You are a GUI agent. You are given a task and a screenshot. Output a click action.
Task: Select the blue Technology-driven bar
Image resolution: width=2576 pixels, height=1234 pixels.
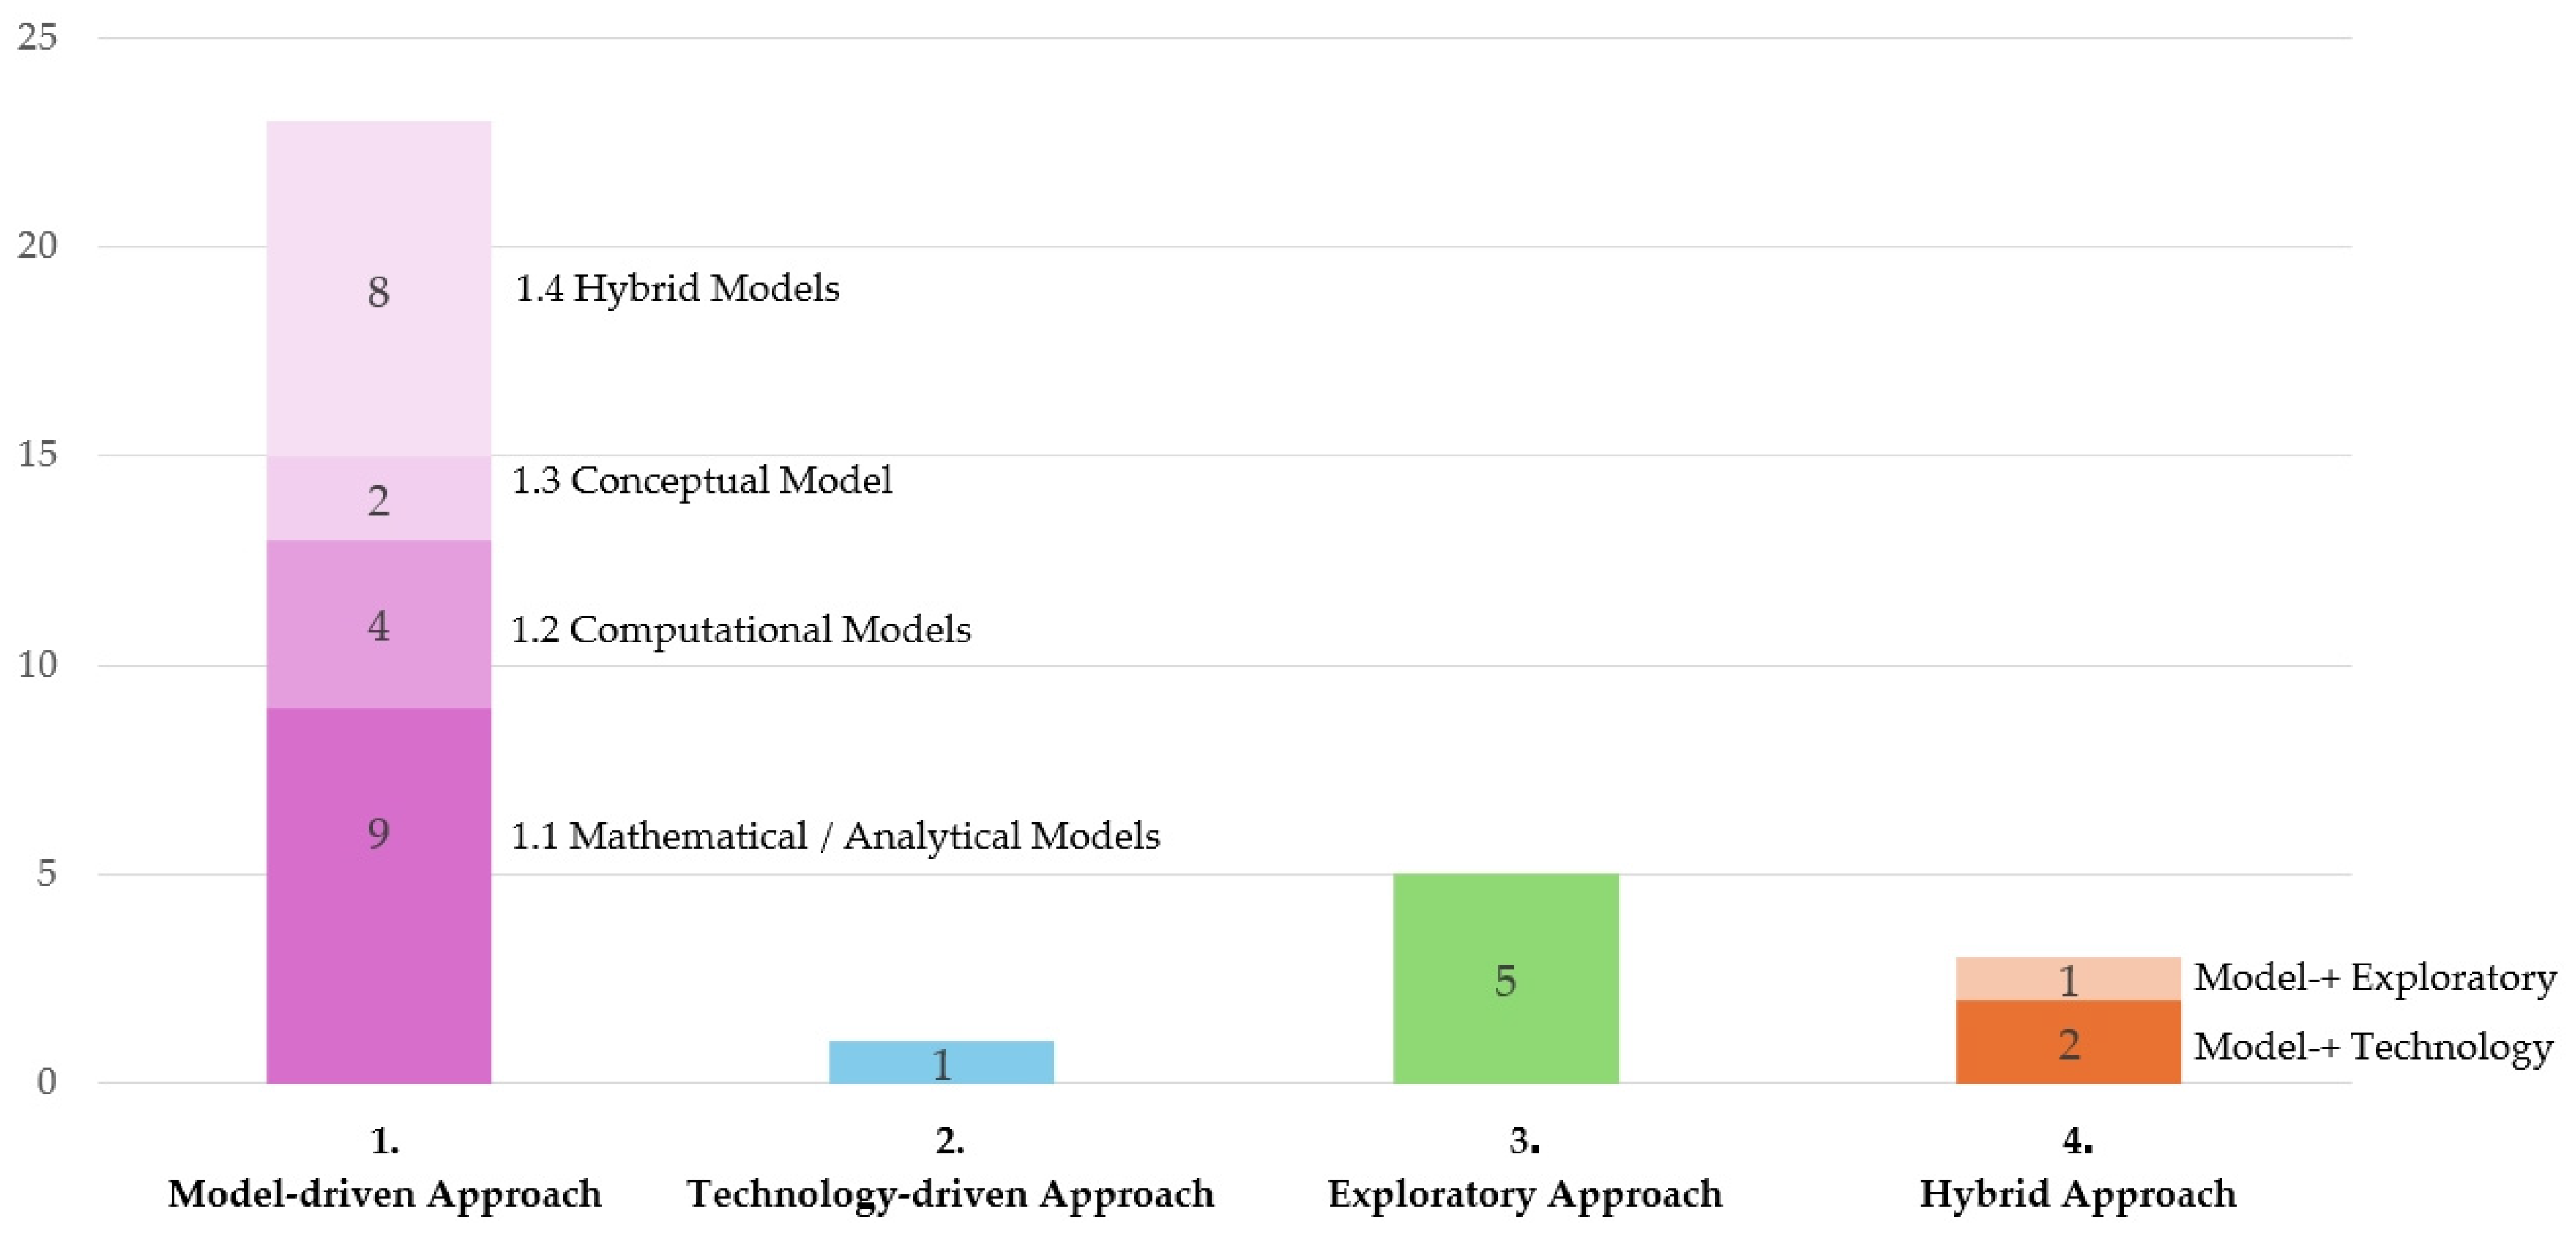coord(940,1062)
